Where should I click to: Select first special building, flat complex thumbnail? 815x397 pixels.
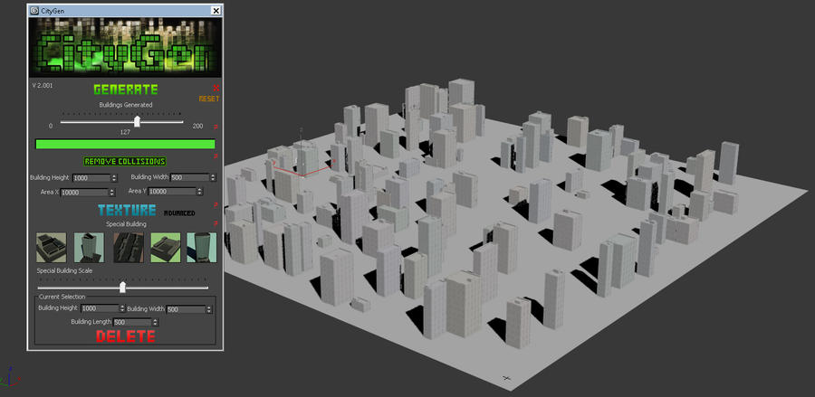51,248
